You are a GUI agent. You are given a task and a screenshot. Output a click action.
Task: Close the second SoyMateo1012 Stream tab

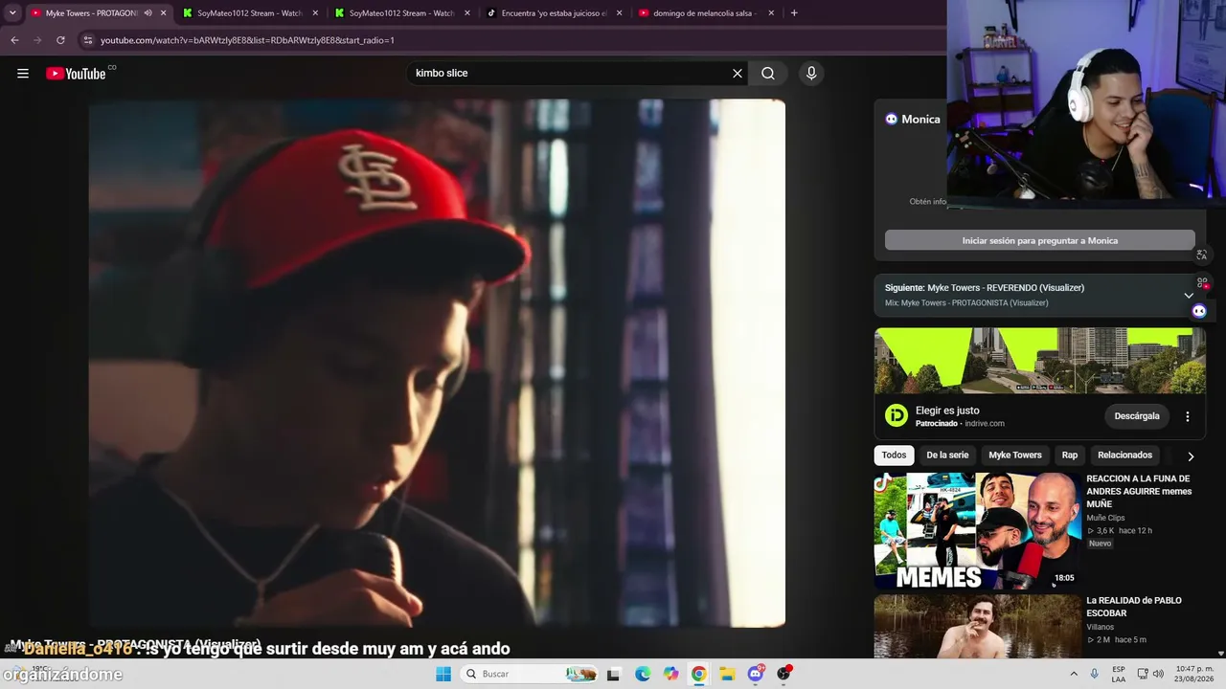[467, 13]
